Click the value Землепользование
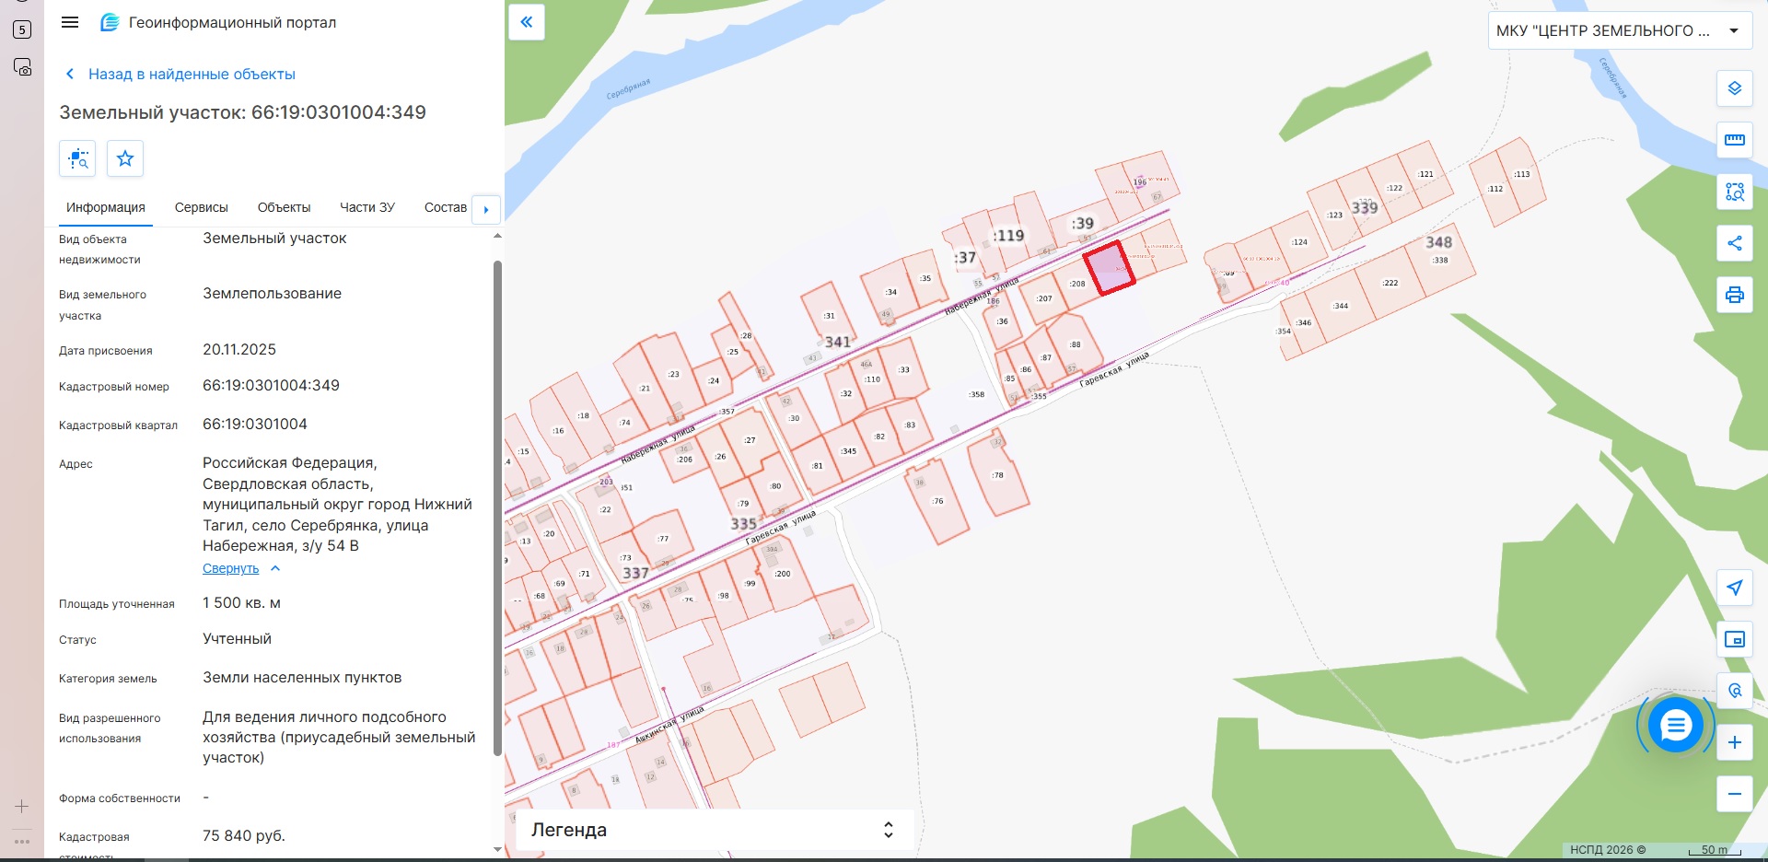The height and width of the screenshot is (862, 1768). (272, 294)
